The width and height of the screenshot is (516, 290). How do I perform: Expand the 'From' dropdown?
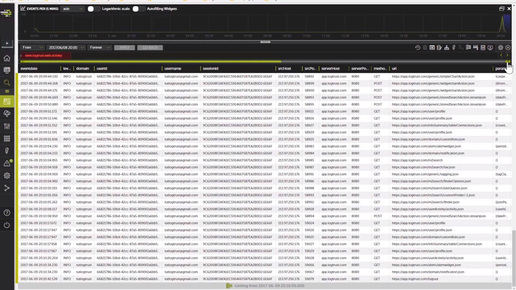[x=32, y=48]
